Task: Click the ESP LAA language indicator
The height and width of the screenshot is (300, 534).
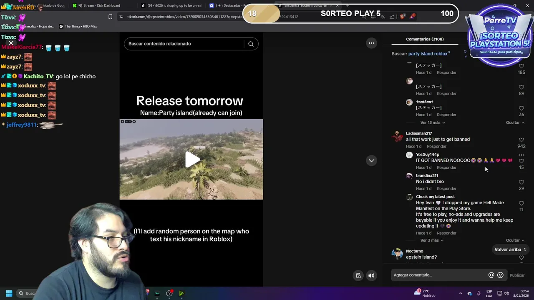Action: point(489,293)
